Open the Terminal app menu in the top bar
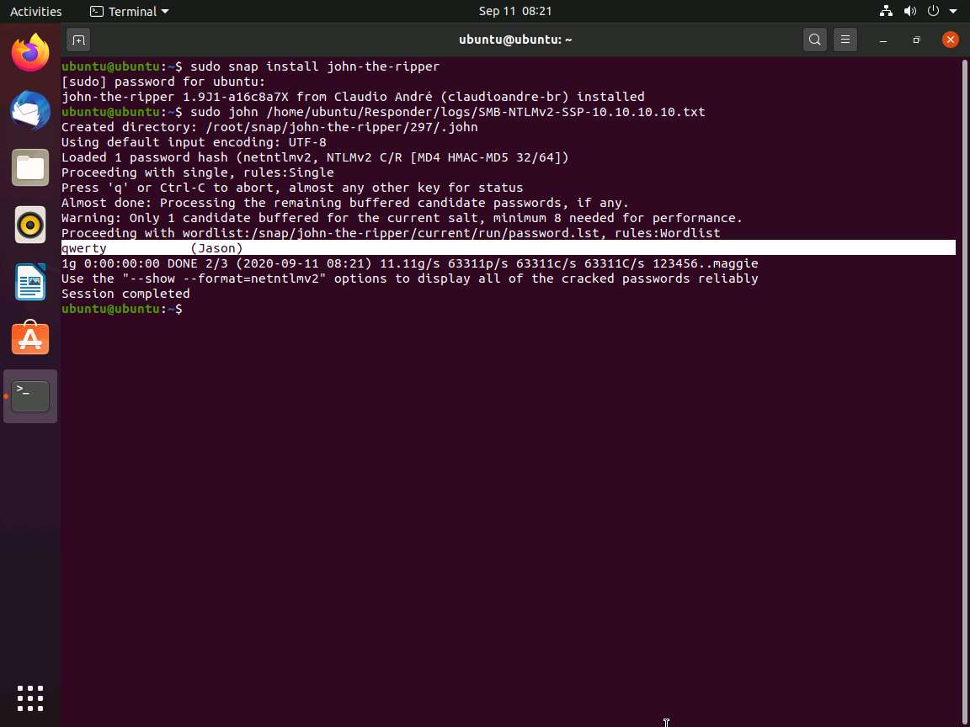The height and width of the screenshot is (727, 970). [x=130, y=11]
